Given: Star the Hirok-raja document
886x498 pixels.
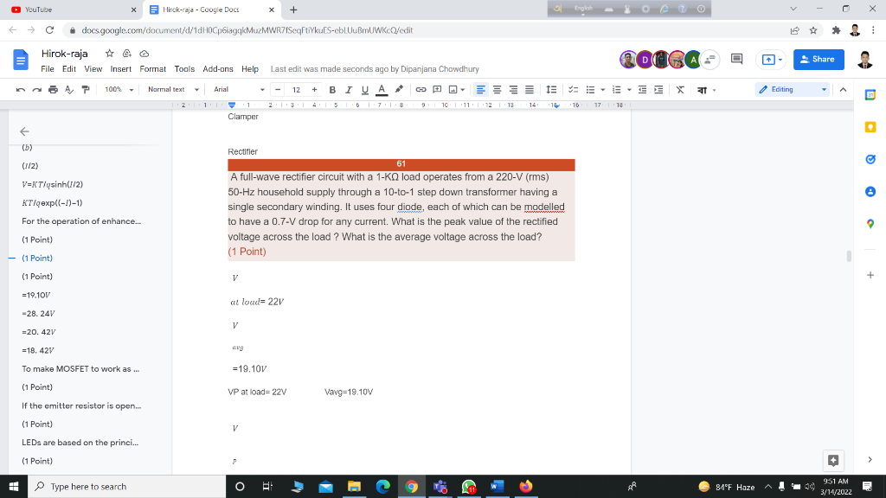Looking at the screenshot, I should point(109,53).
